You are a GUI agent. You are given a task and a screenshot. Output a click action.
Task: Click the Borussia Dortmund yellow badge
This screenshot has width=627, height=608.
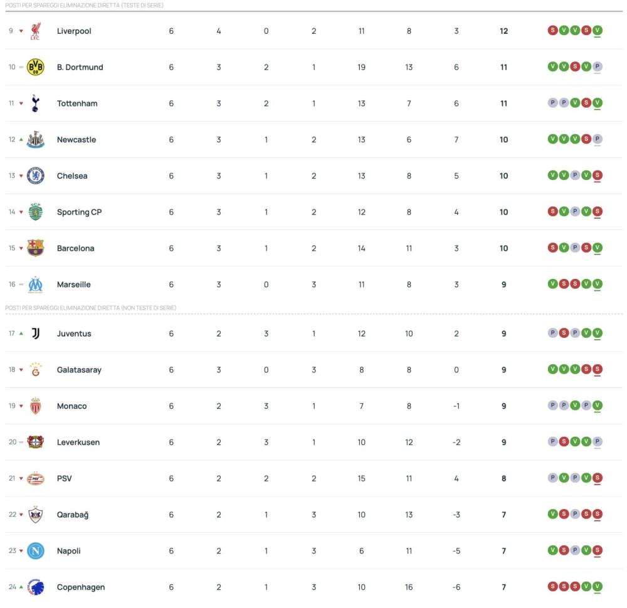(x=36, y=67)
